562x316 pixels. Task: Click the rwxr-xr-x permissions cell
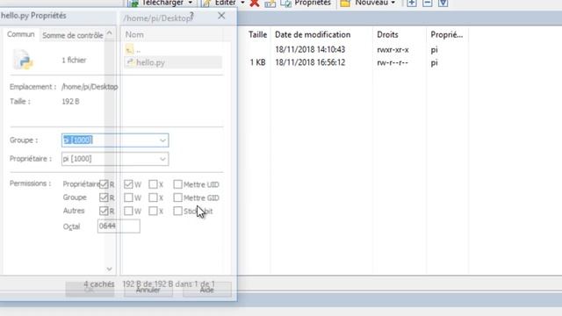pyautogui.click(x=393, y=50)
